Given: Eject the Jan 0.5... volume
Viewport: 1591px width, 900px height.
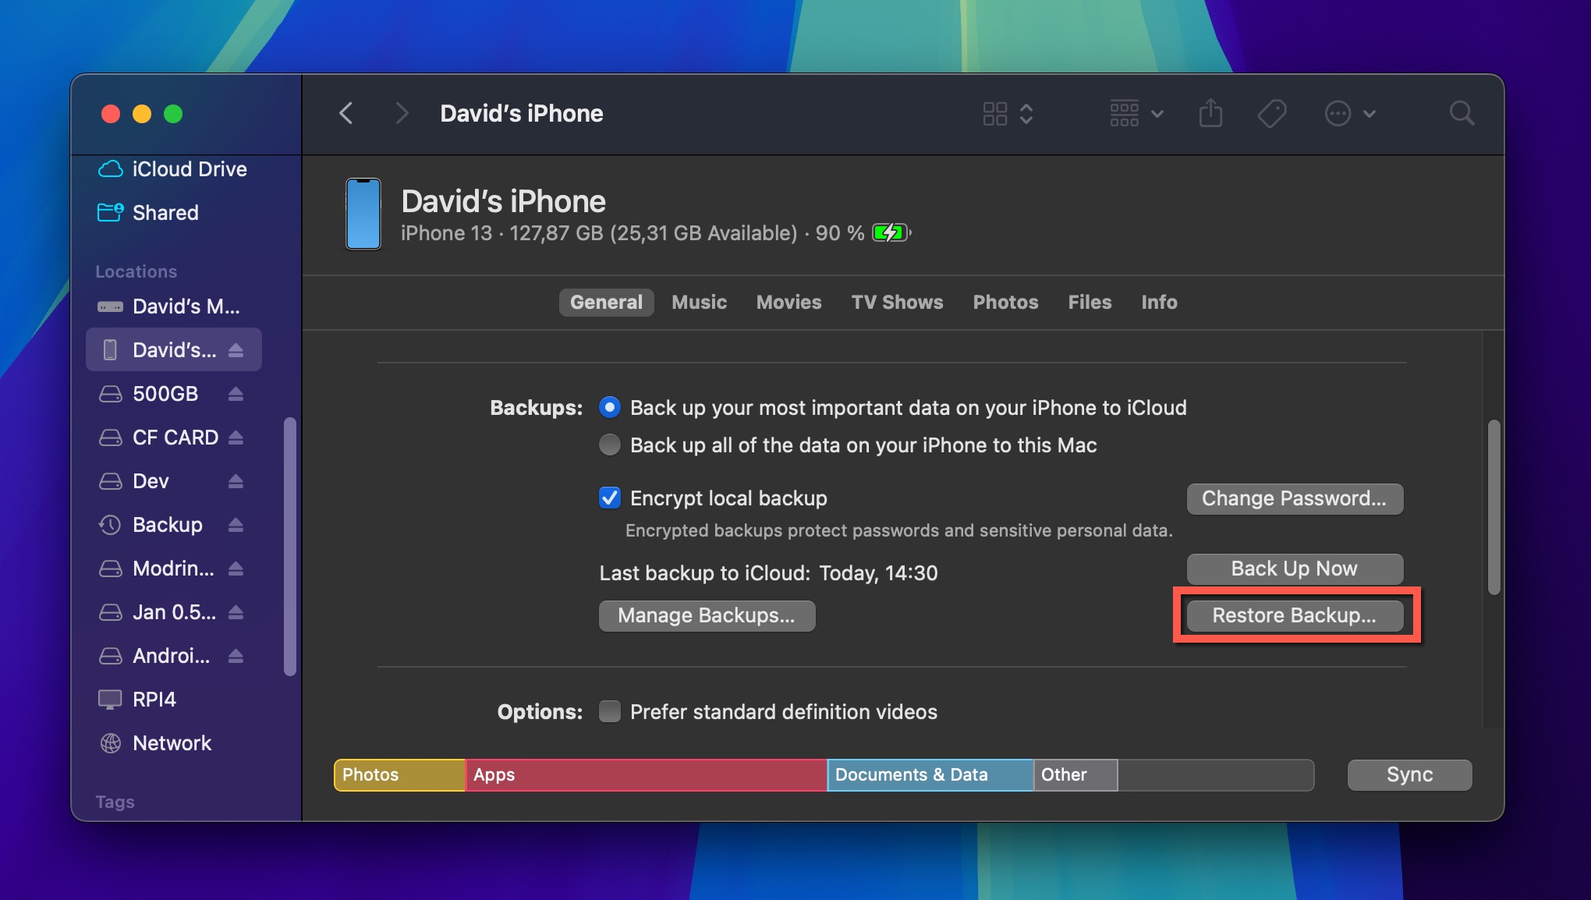Looking at the screenshot, I should tap(236, 612).
